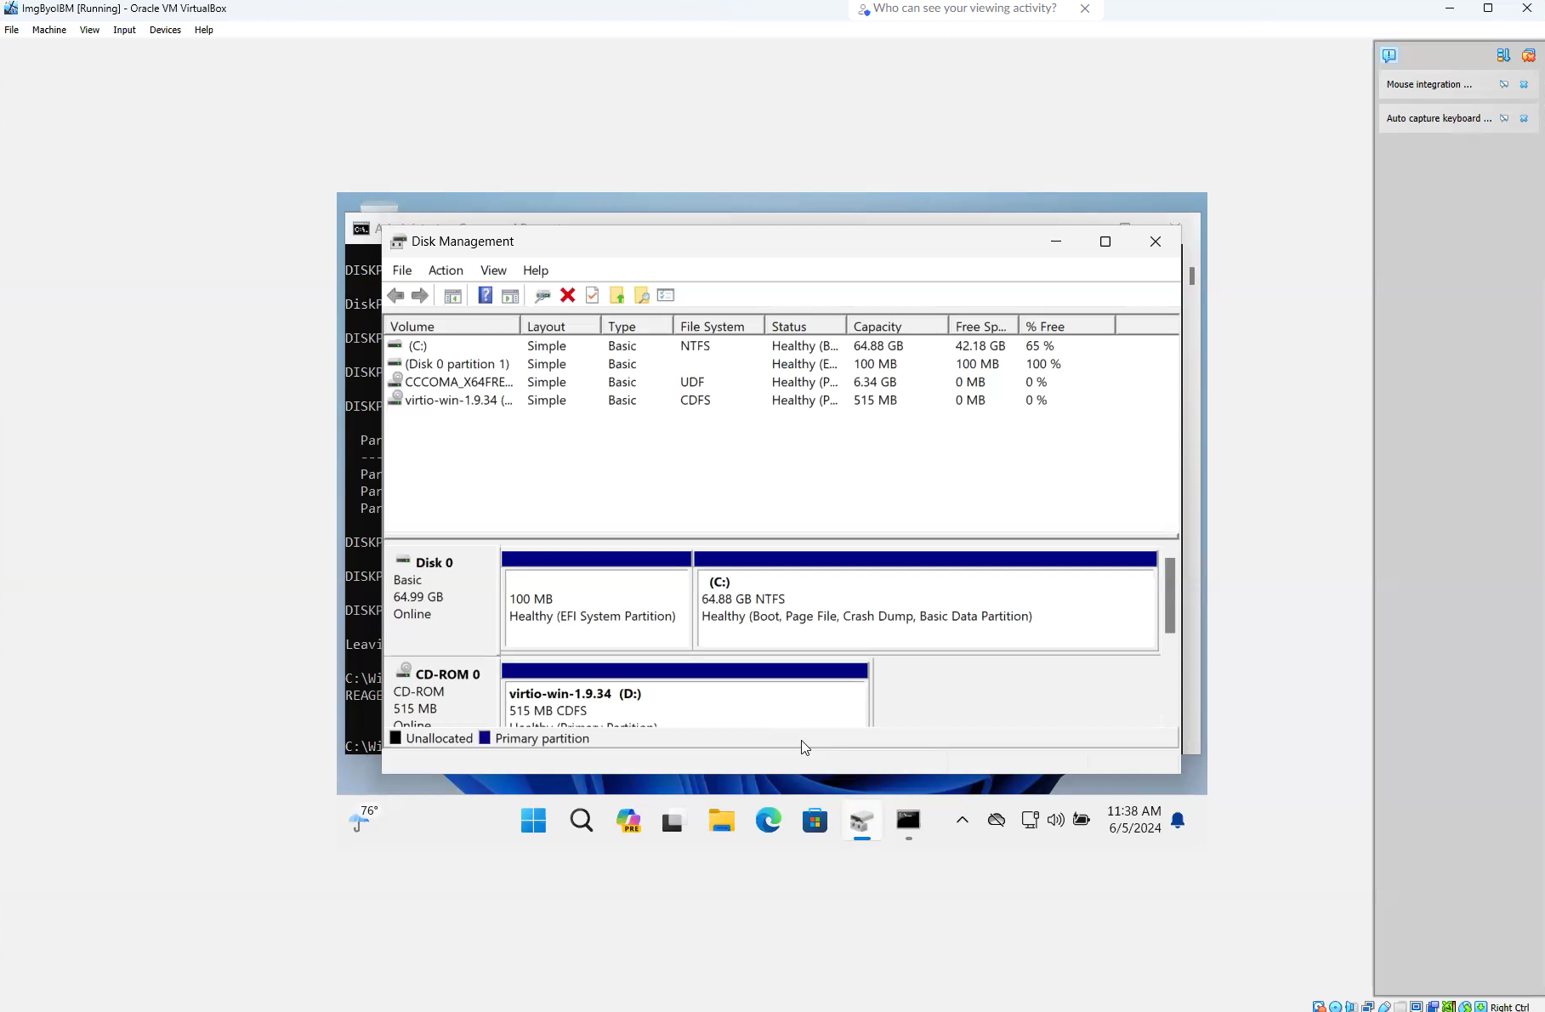Open File Explorer from the taskbar
1545x1012 pixels.
tap(722, 821)
